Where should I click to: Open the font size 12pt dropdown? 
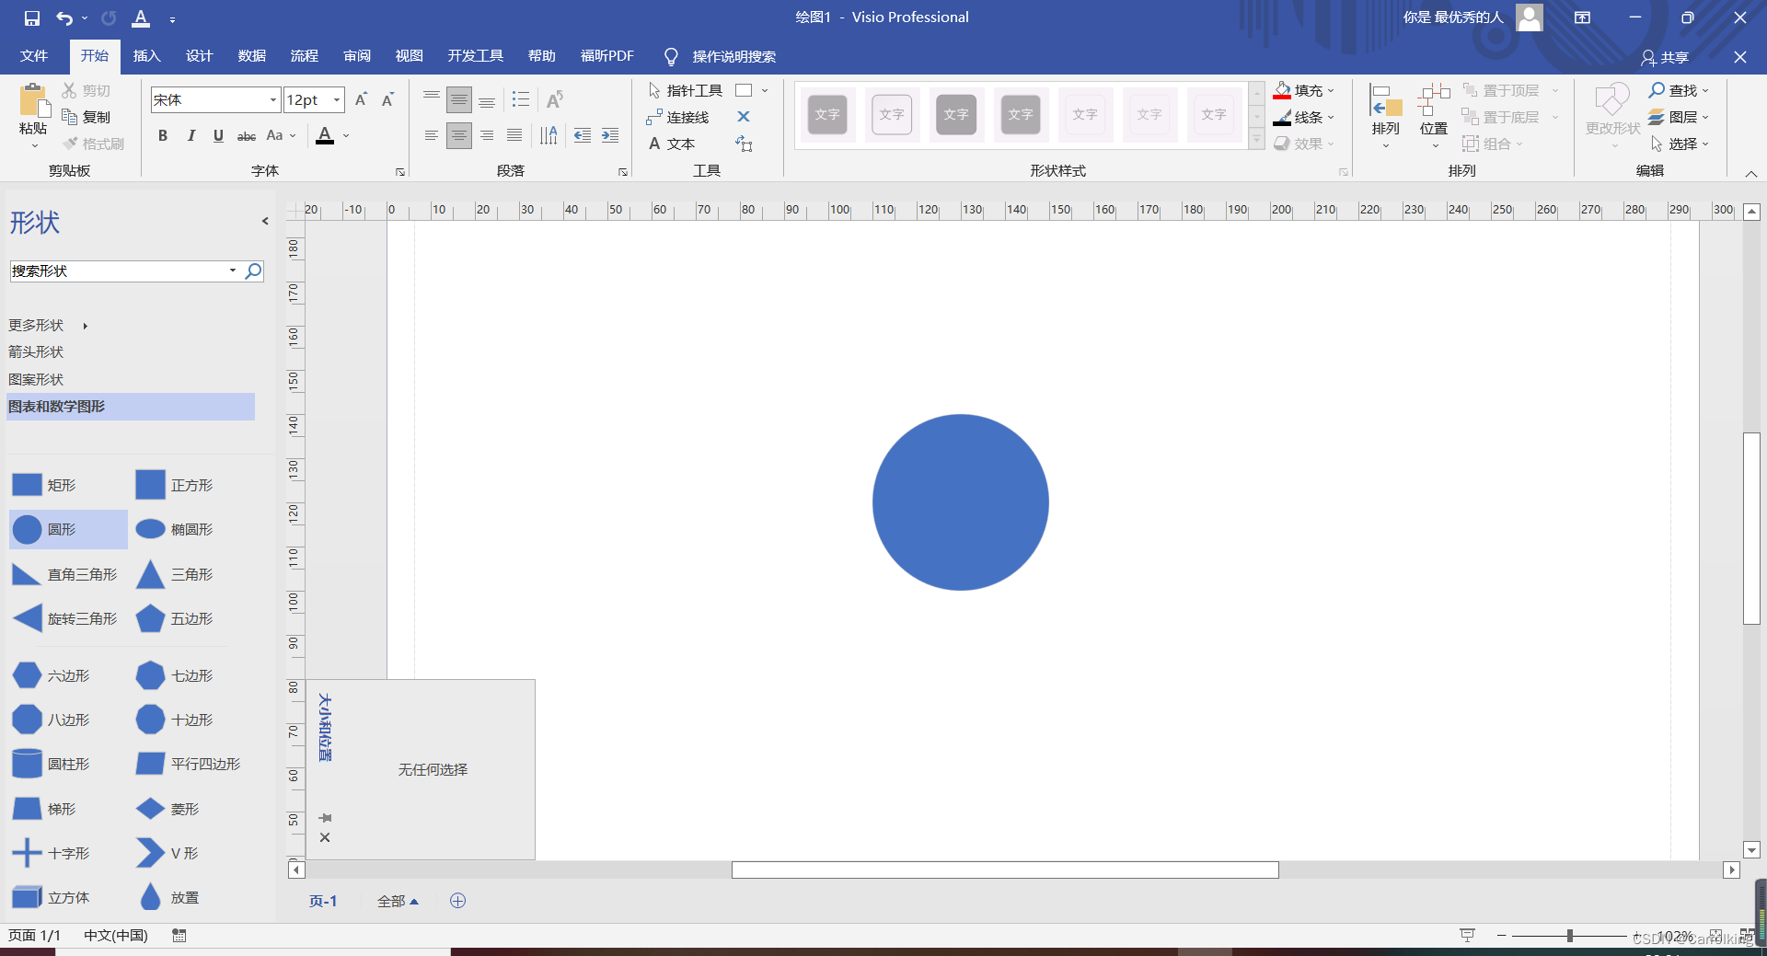(337, 99)
